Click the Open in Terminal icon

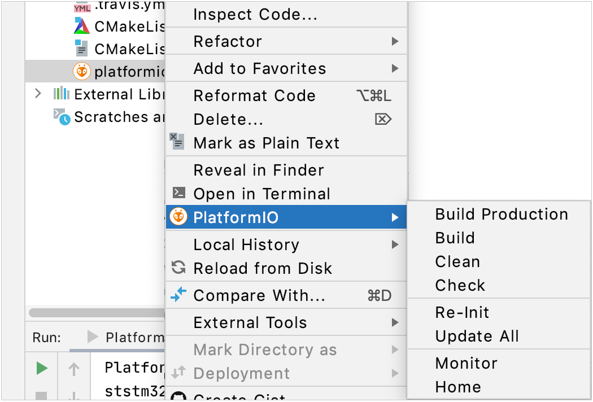(x=178, y=194)
